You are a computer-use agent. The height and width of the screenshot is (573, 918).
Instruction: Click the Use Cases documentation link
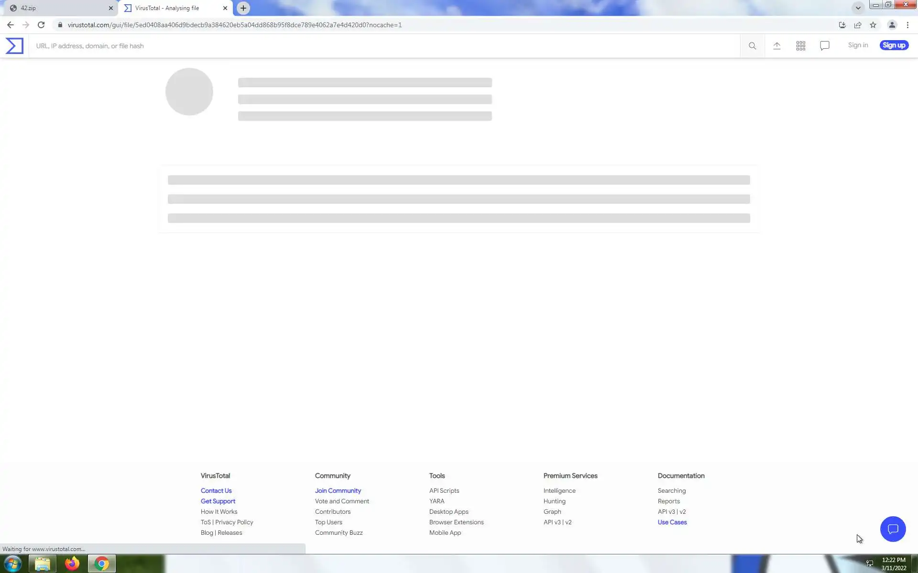tap(672, 522)
